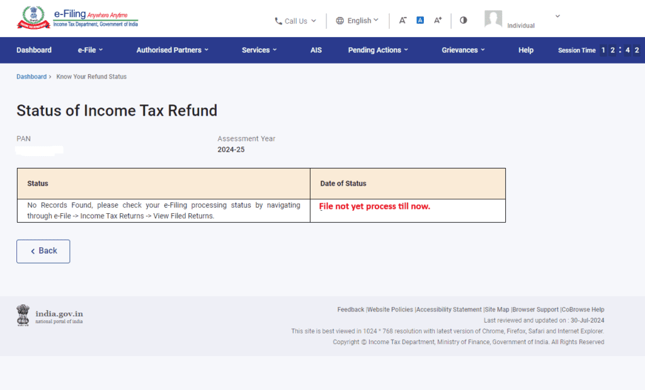The height and width of the screenshot is (390, 645).
Task: View the Accessibility Statement page
Action: pyautogui.click(x=448, y=309)
